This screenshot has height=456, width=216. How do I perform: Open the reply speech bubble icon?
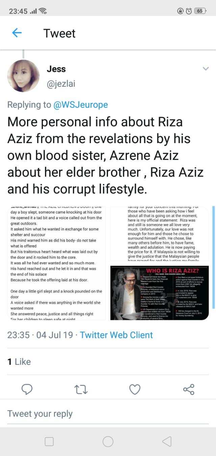27,390
